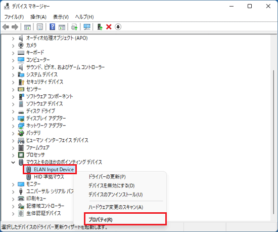This screenshot has width=278, height=232.
Task: Choose デバイスを無効にする(D) from context menu
Action: coord(112,185)
